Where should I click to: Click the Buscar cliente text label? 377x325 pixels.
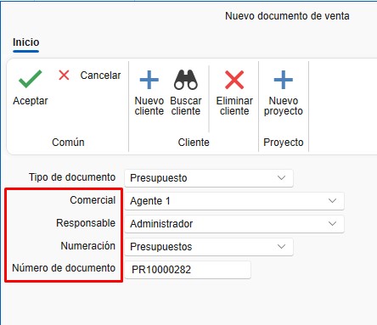tap(186, 106)
